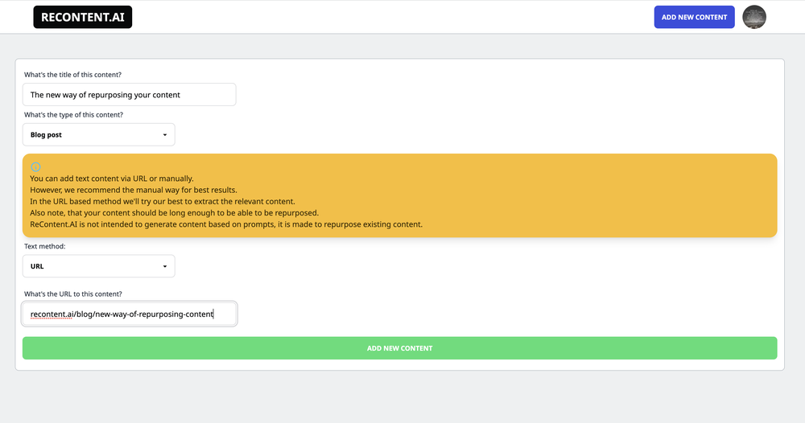
Task: Click the label "What's the title of this content?"
Action: coord(73,75)
